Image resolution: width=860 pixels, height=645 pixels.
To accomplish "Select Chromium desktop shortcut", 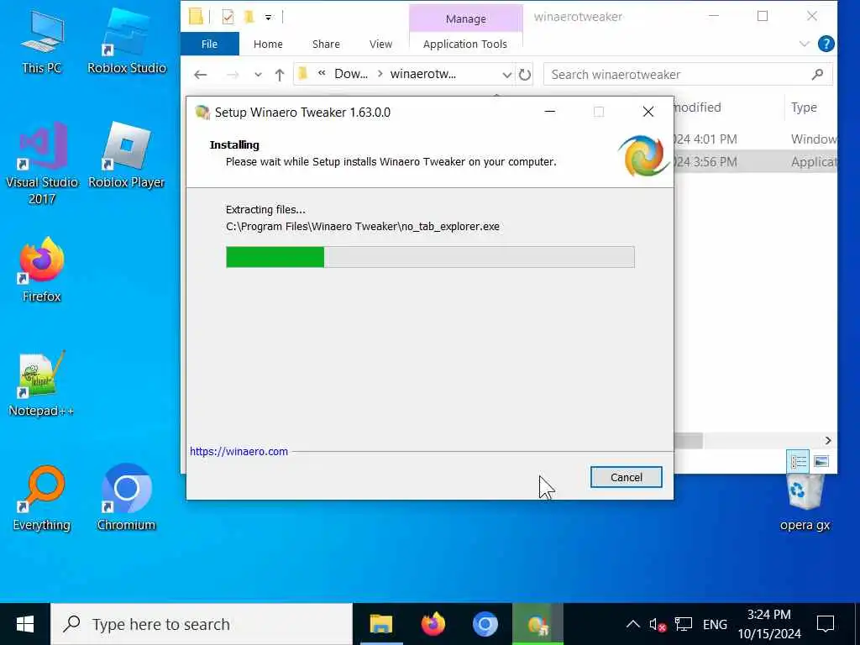I will coord(127,498).
